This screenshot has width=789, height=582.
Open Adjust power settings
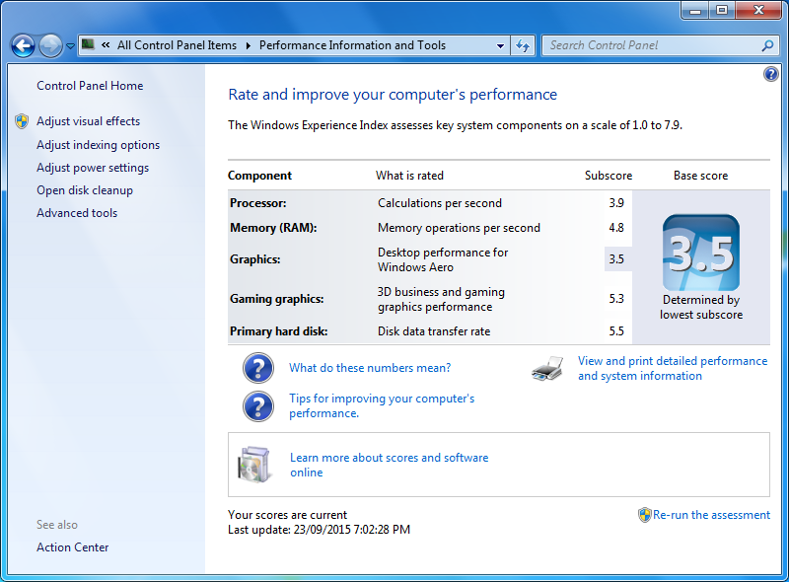click(93, 168)
